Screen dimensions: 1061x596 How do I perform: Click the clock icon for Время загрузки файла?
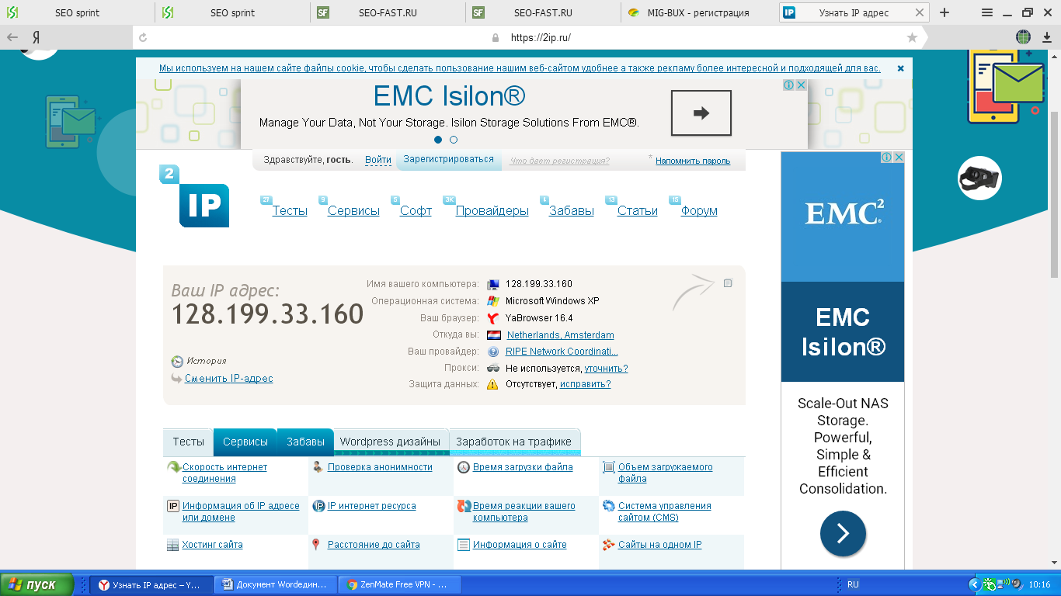pyautogui.click(x=464, y=467)
